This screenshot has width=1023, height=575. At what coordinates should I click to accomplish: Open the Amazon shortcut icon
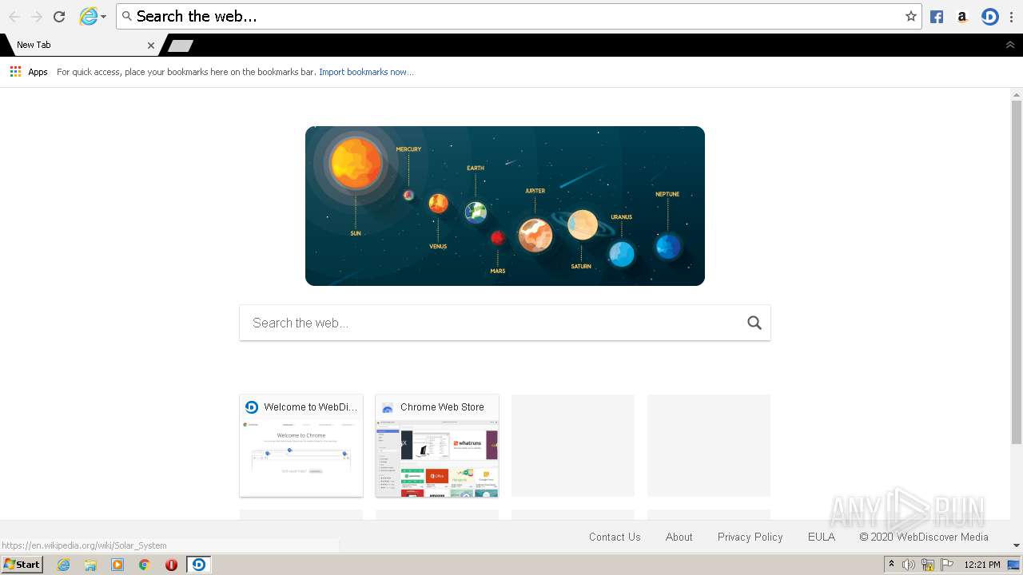962,16
